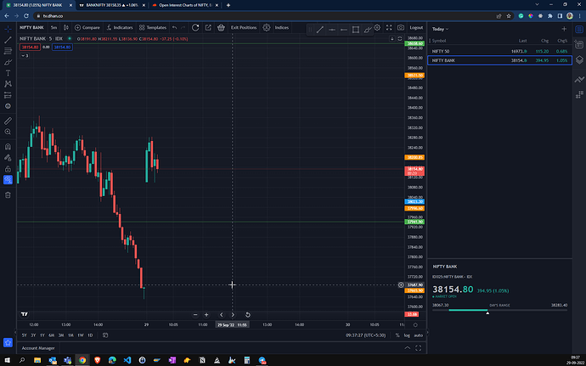Select the trend line drawing tool
This screenshot has height=366, width=586.
click(8, 40)
